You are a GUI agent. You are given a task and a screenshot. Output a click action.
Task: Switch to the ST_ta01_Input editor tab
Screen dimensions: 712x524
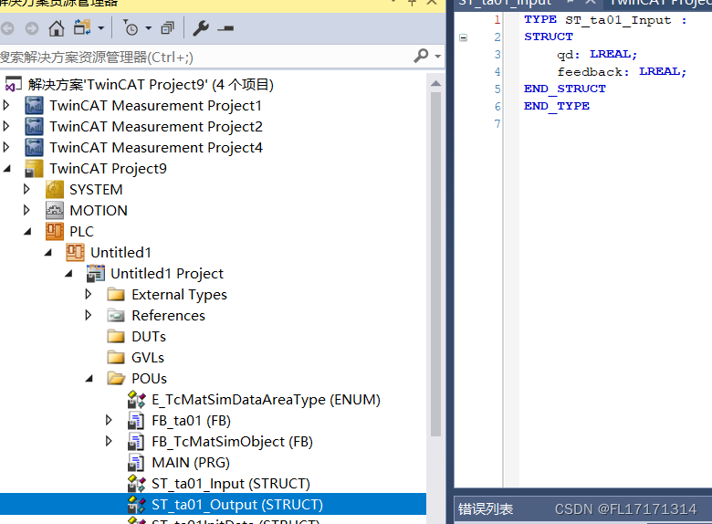[505, 3]
